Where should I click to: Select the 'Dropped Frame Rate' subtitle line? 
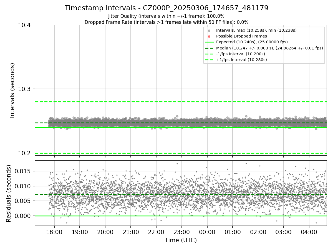click(x=167, y=22)
